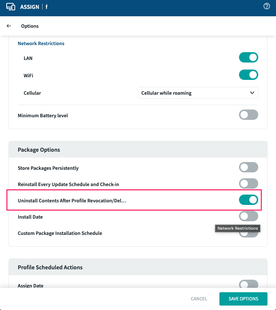
Task: Click the dark Network Restrictions tooltip
Action: pos(238,228)
